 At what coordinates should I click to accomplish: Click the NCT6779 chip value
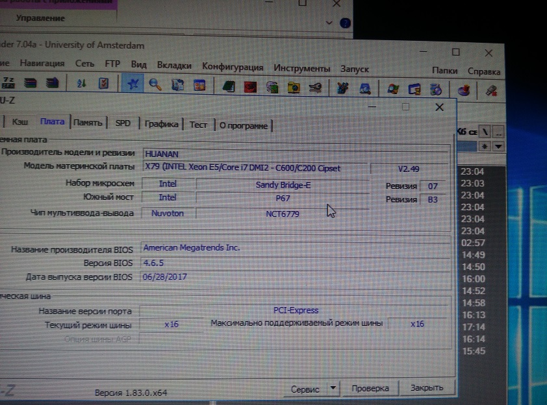pyautogui.click(x=283, y=214)
